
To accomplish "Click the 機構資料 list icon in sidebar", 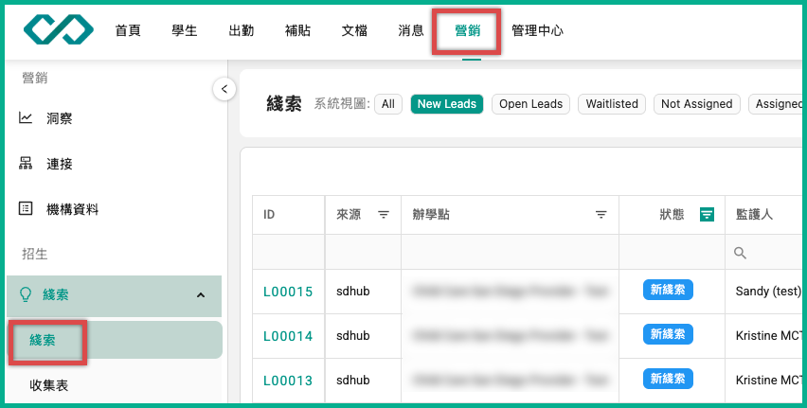I will [x=26, y=208].
